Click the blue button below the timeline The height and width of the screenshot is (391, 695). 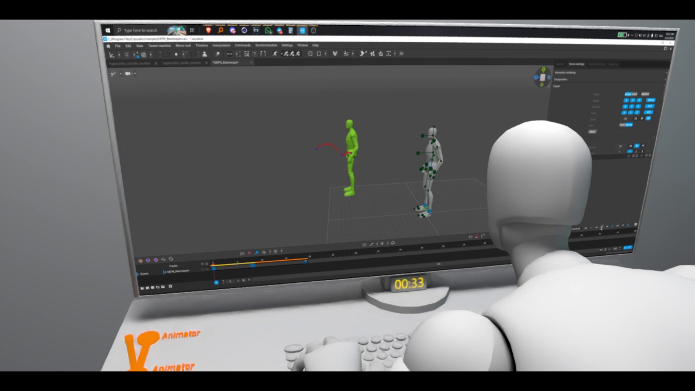216,282
